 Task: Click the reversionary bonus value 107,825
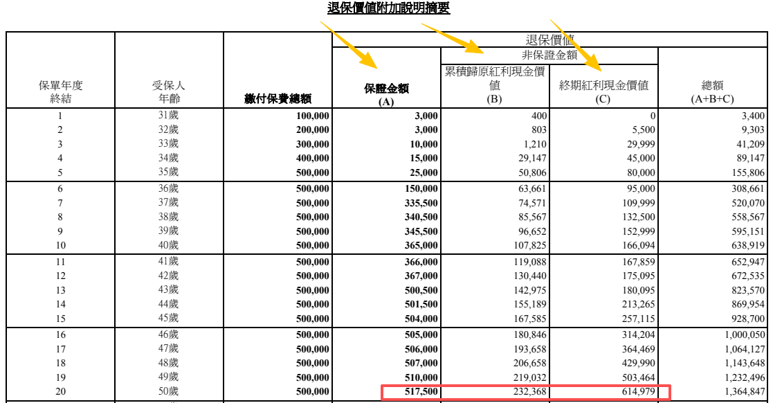pyautogui.click(x=531, y=245)
